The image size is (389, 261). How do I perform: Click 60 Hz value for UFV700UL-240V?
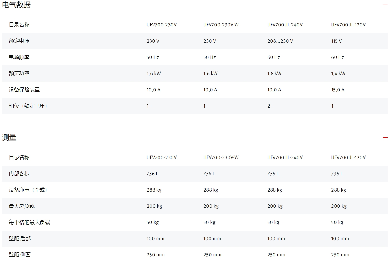click(x=273, y=57)
